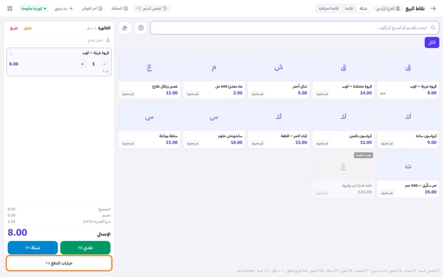This screenshot has height=277, width=443.
Task: Click تعليق to suspend the invoice
Action: pos(28,28)
